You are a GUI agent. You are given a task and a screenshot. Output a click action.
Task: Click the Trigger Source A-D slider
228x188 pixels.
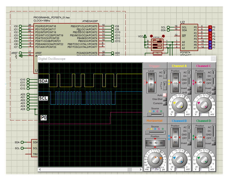click(x=155, y=115)
